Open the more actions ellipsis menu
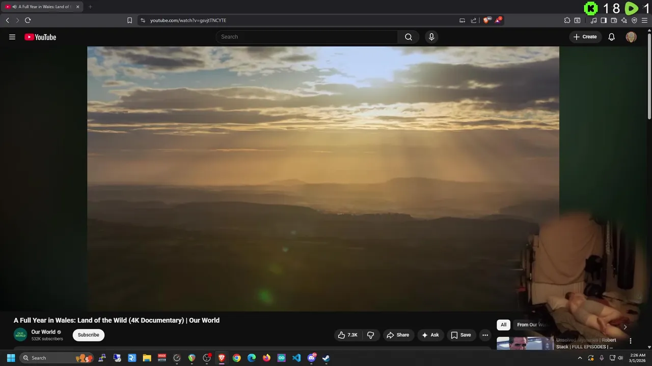Viewport: 652px width, 366px height. click(485, 335)
